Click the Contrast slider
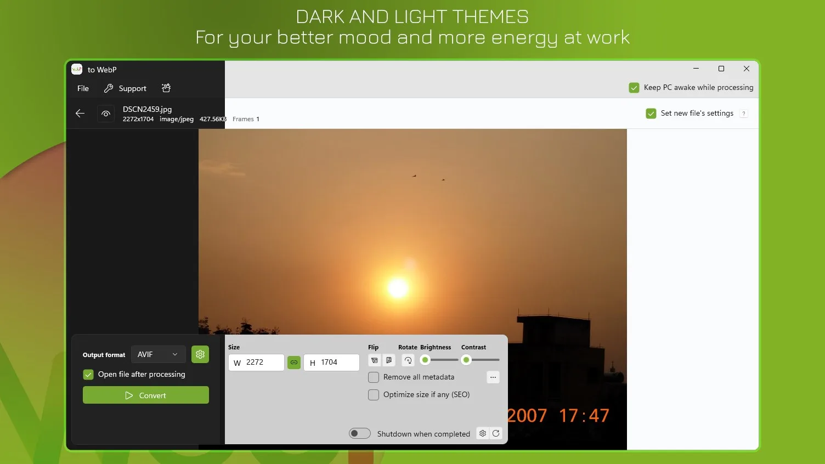Viewport: 825px width, 464px height. pos(481,360)
